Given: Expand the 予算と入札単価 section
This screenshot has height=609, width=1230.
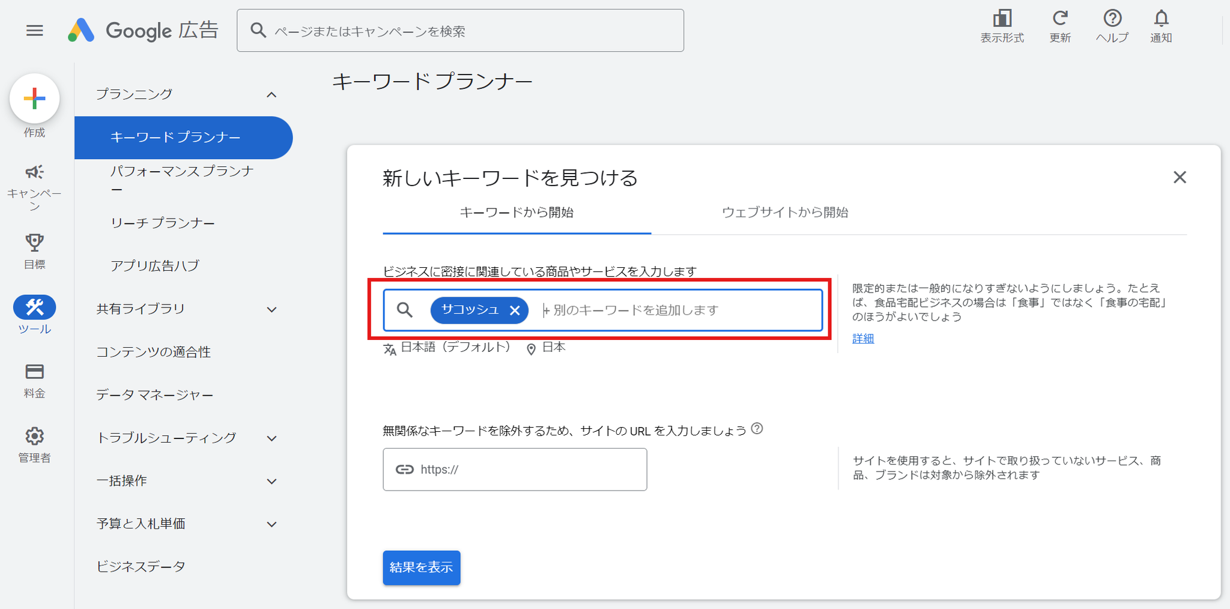Looking at the screenshot, I should click(x=271, y=524).
